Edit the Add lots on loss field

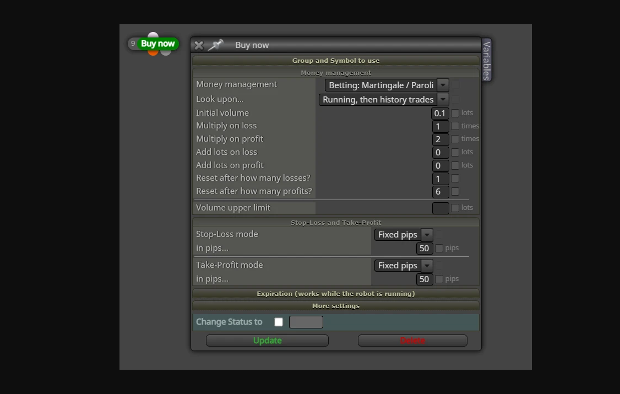440,152
